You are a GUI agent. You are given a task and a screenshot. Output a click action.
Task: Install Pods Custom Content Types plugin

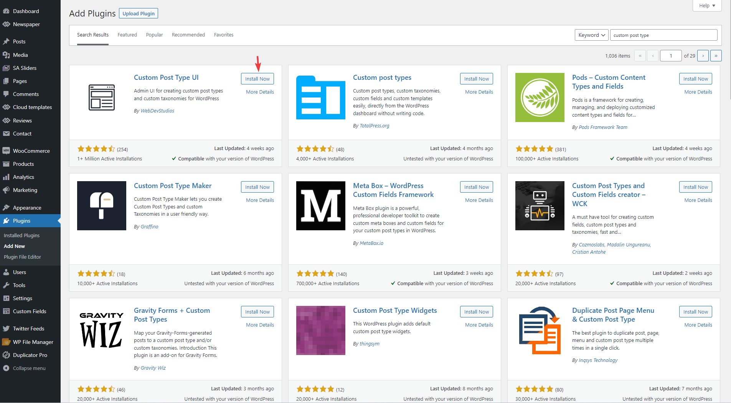[696, 79]
